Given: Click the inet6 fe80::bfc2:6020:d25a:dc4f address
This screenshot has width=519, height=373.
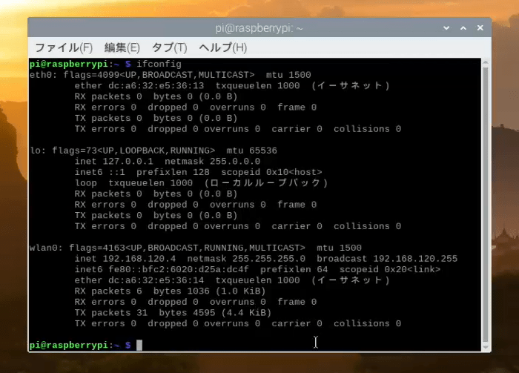Looking at the screenshot, I should pos(179,269).
